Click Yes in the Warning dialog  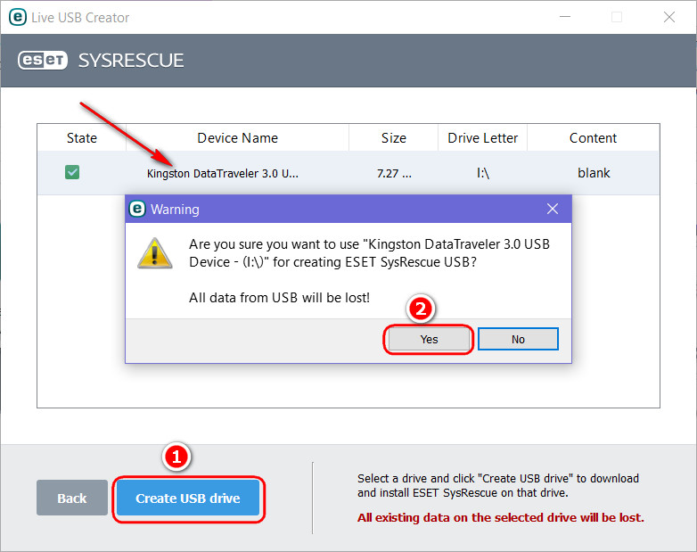[429, 340]
